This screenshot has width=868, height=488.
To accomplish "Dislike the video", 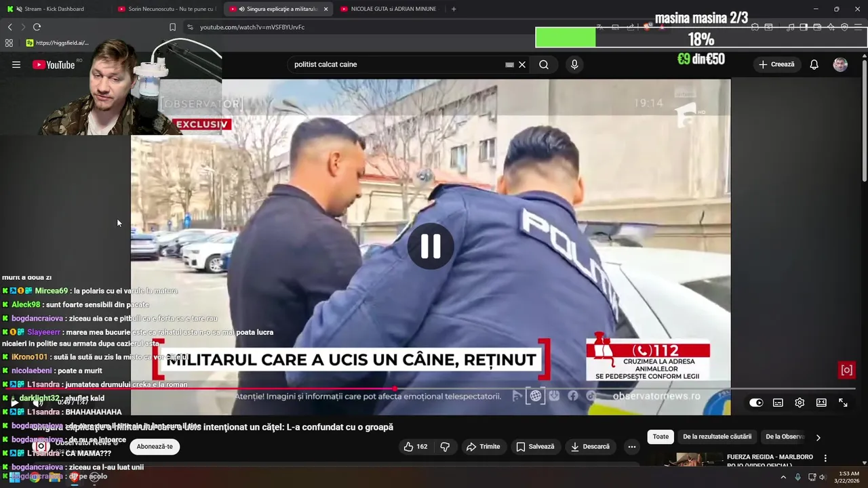I will (x=445, y=447).
